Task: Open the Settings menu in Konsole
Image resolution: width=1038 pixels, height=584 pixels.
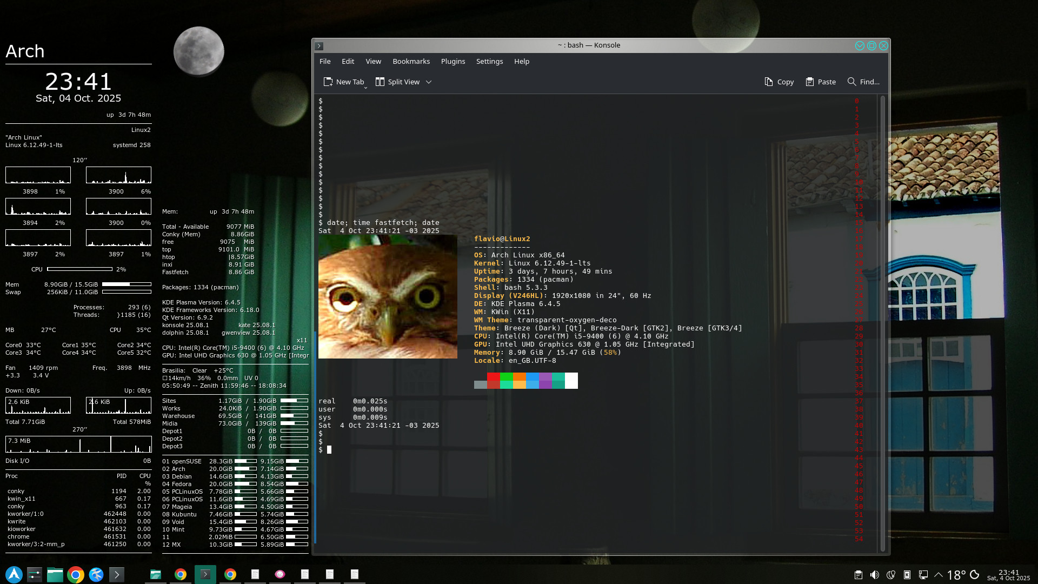Action: click(x=489, y=61)
